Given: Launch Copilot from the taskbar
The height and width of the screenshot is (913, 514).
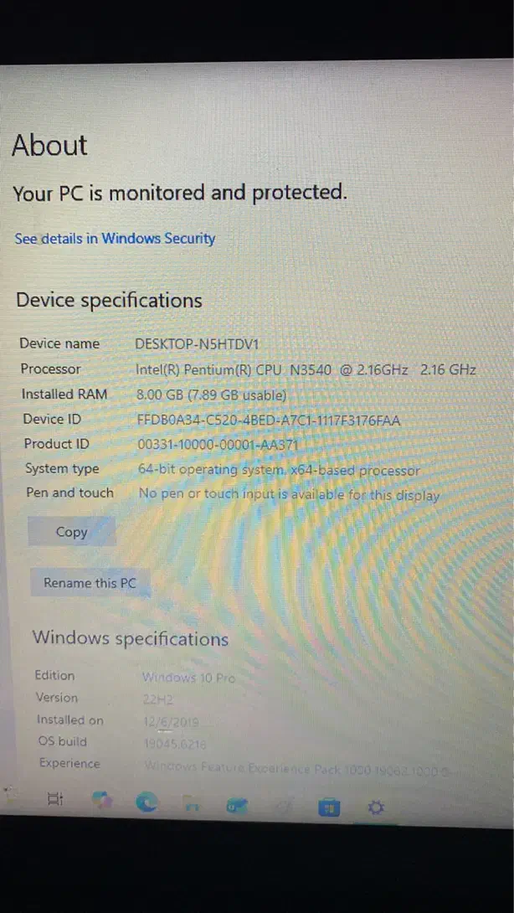Looking at the screenshot, I should (x=102, y=802).
